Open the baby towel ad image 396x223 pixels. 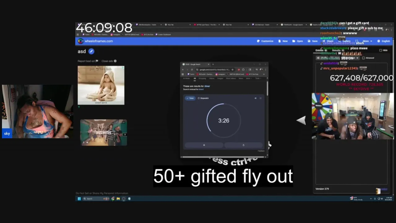pos(101,85)
